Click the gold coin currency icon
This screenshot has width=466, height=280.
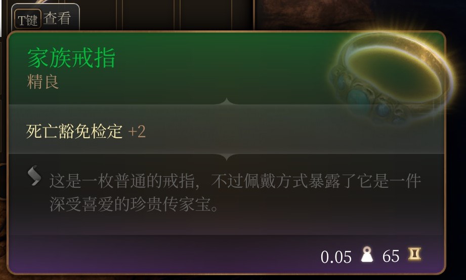point(414,254)
